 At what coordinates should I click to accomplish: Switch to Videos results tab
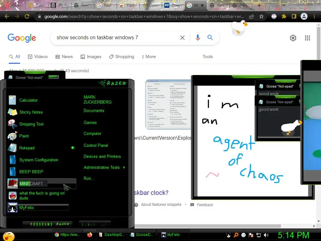pos(38,57)
